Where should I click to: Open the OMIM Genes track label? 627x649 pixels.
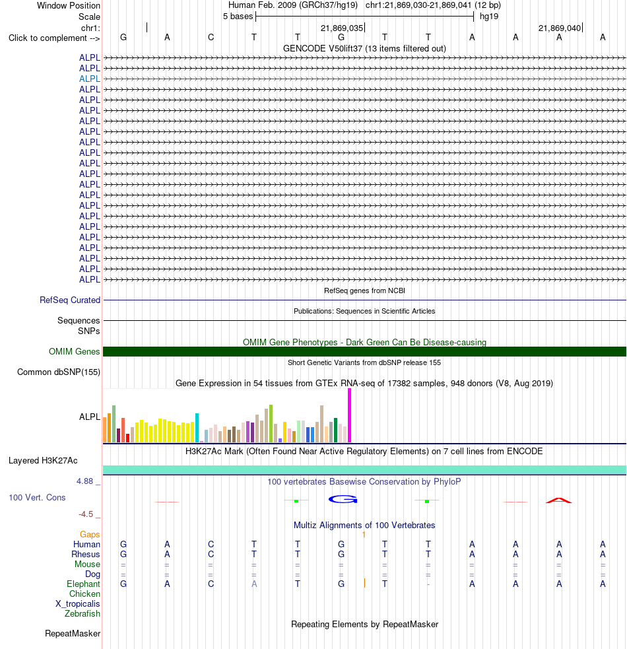tap(74, 351)
